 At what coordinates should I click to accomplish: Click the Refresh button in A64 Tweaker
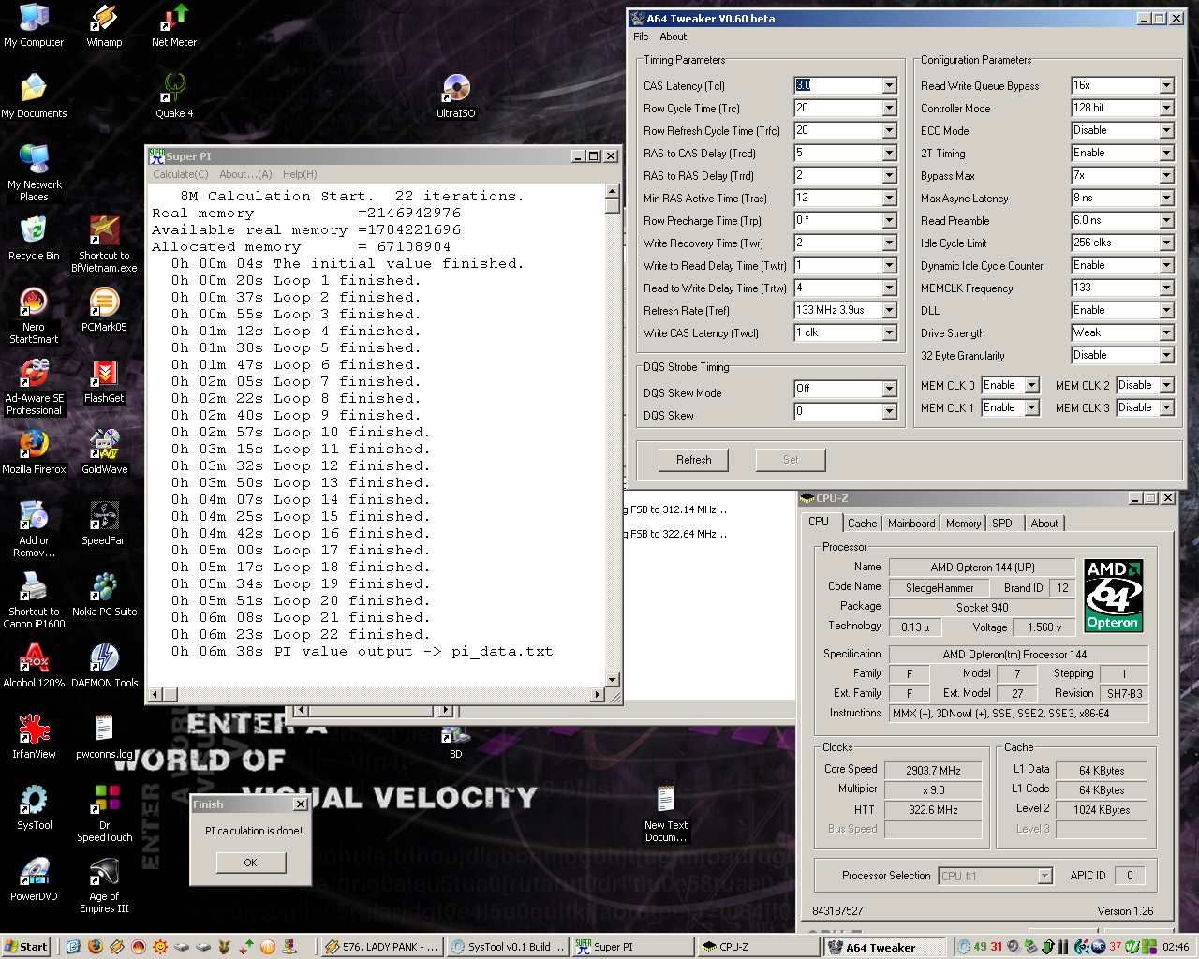[694, 460]
